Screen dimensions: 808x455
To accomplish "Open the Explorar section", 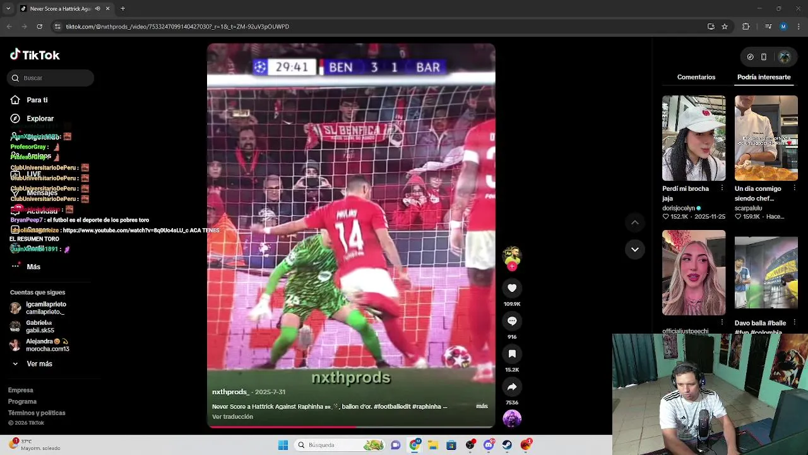I will pos(40,118).
